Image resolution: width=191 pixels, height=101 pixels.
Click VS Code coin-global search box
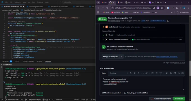point(79,2)
